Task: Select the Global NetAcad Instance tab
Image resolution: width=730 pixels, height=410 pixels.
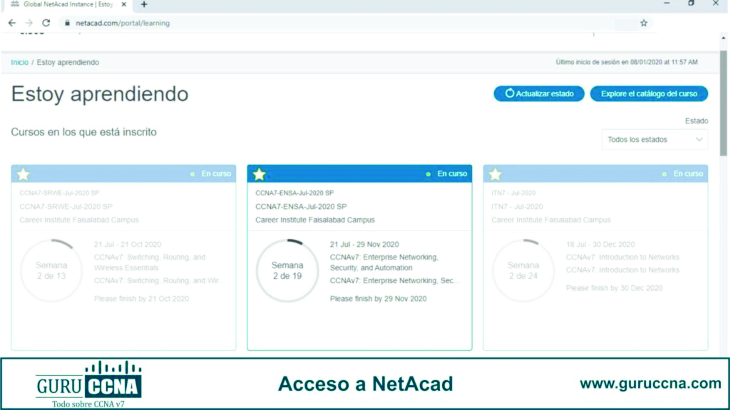Action: click(x=67, y=4)
